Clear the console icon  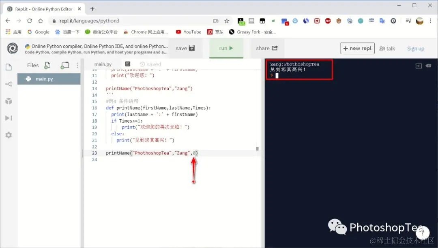pos(429,66)
